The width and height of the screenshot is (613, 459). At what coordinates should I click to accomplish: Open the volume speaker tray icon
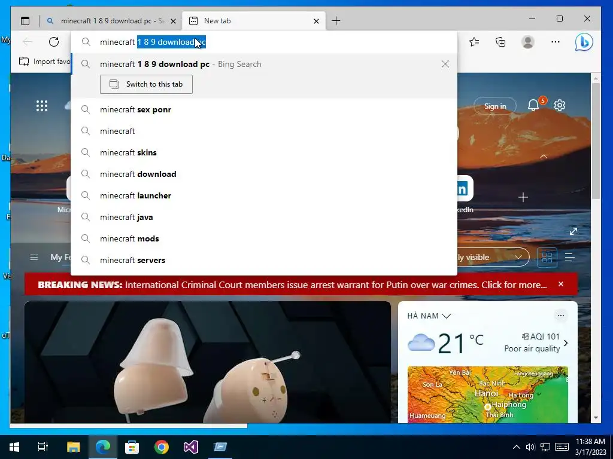530,447
